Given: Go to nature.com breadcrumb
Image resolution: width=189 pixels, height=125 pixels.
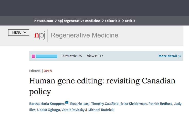Looking at the screenshot, I should point(44,21).
